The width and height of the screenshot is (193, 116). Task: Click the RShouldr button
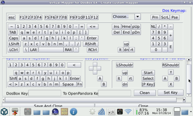(x=171, y=65)
